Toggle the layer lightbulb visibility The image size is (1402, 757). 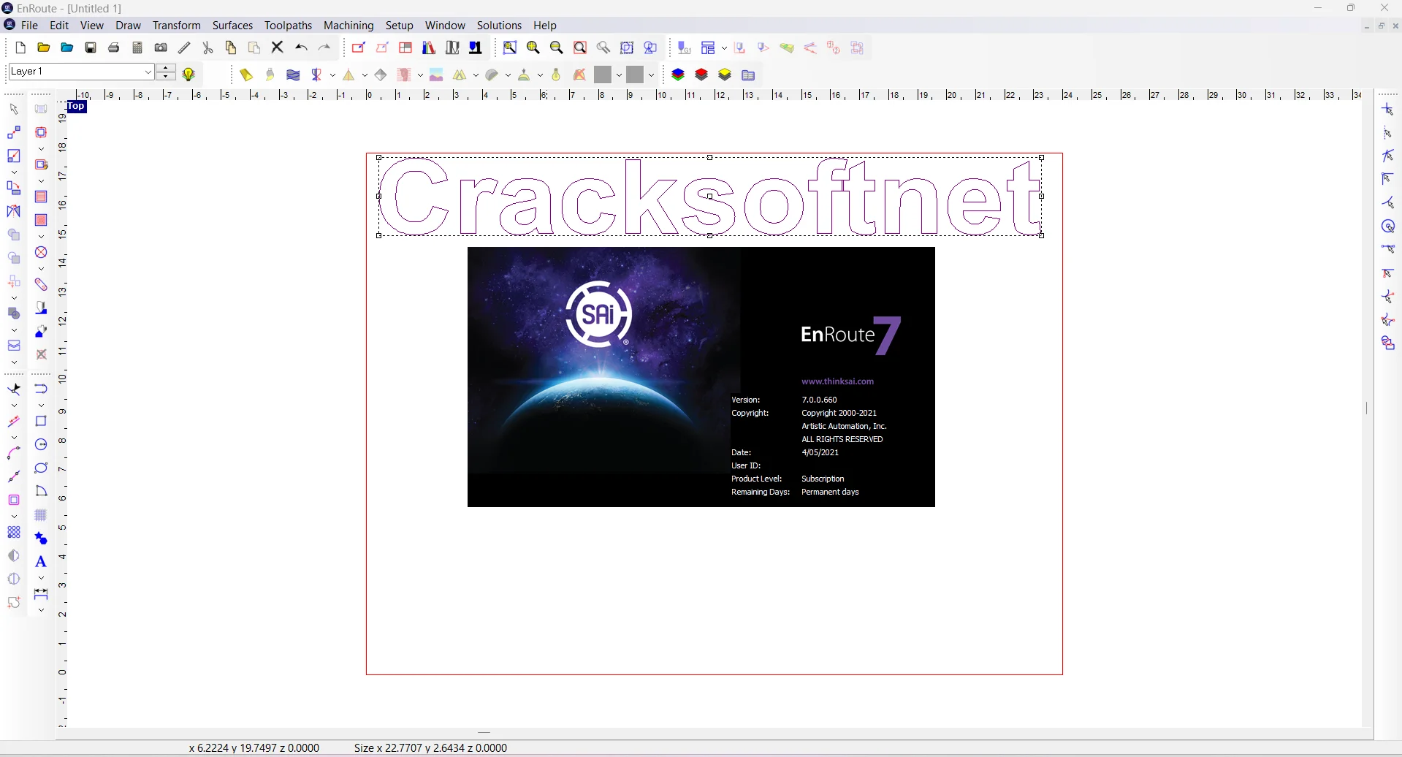coord(189,75)
